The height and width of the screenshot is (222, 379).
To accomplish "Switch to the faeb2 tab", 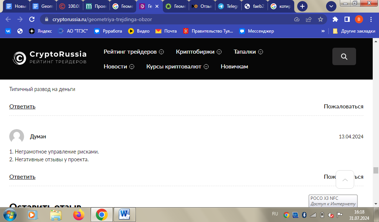I will point(254,6).
